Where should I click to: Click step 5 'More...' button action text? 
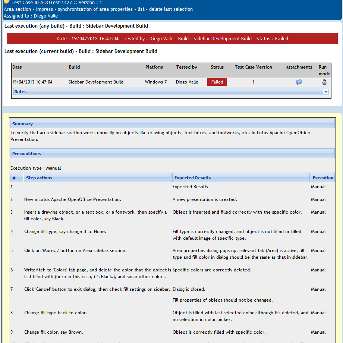[x=75, y=251]
